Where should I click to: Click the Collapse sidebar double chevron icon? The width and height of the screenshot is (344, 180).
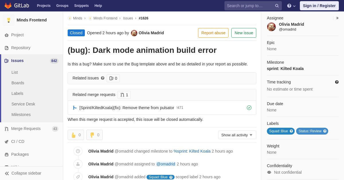click(x=7, y=173)
